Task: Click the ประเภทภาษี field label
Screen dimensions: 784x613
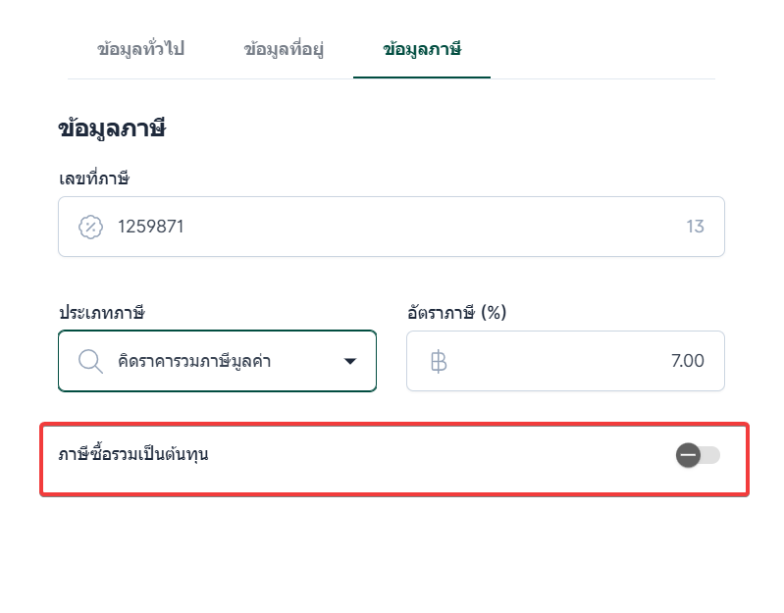Action: tap(101, 313)
